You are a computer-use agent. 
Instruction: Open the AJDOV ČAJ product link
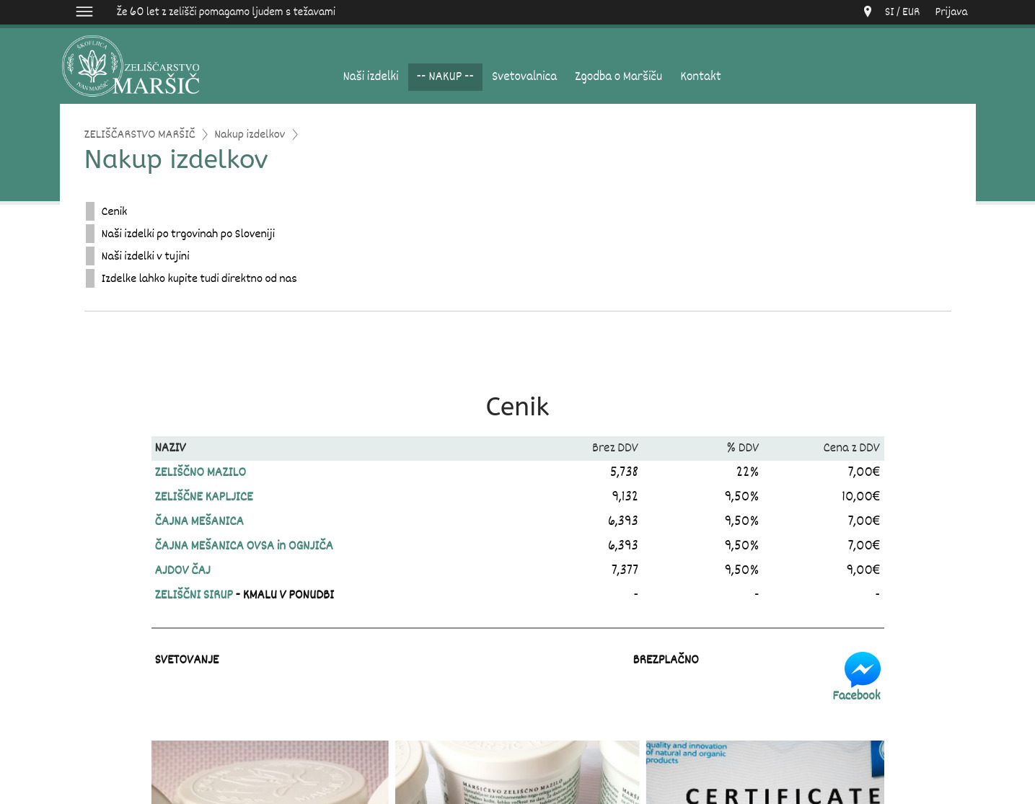[182, 570]
